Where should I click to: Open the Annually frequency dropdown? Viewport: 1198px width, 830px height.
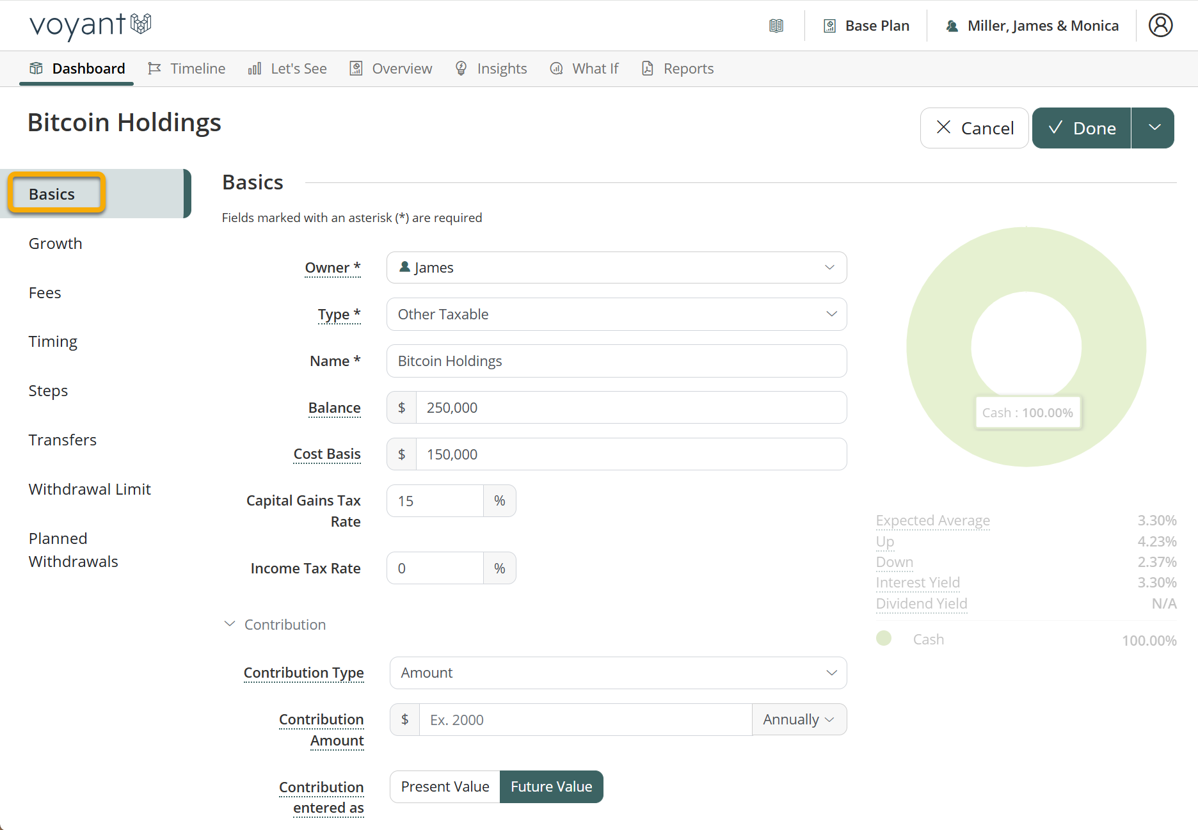coord(799,719)
